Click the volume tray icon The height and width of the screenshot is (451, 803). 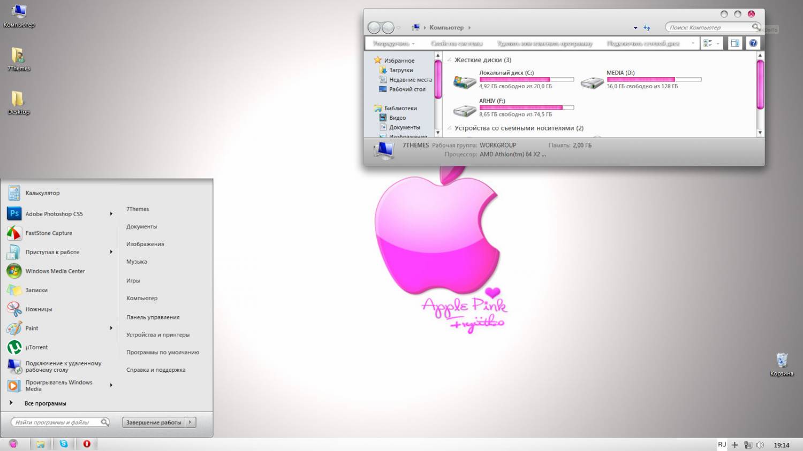[x=760, y=445]
